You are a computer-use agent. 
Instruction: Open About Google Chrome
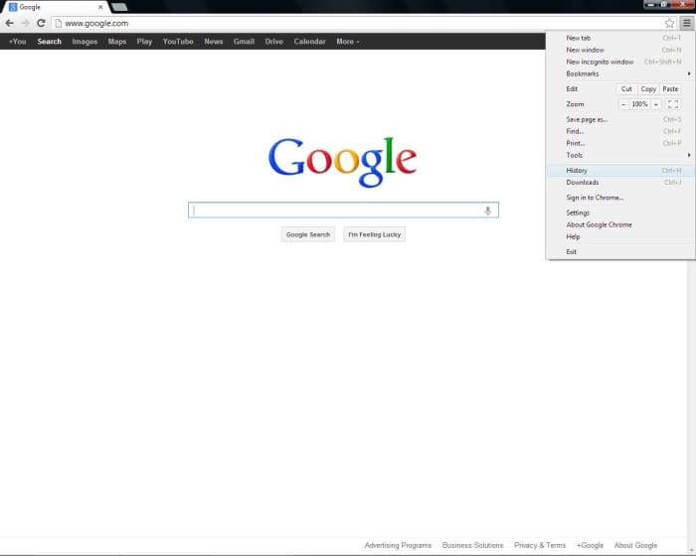(x=620, y=224)
